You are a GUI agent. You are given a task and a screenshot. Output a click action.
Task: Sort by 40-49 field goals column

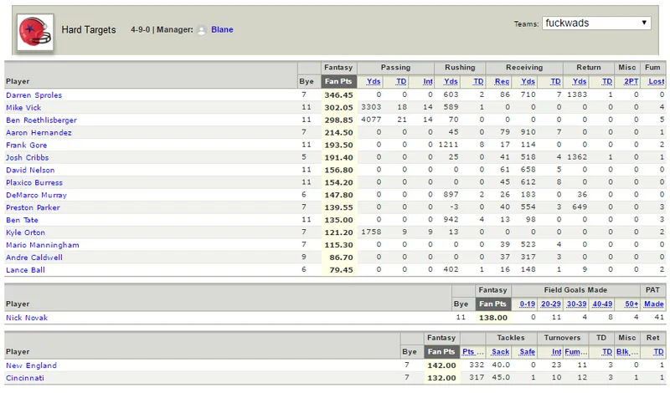pyautogui.click(x=602, y=304)
